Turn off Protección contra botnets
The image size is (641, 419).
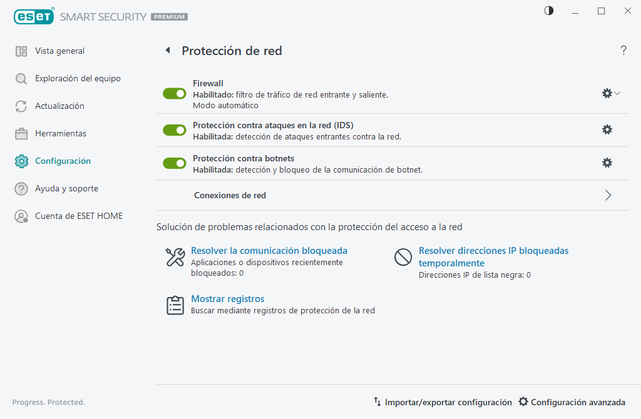[174, 163]
